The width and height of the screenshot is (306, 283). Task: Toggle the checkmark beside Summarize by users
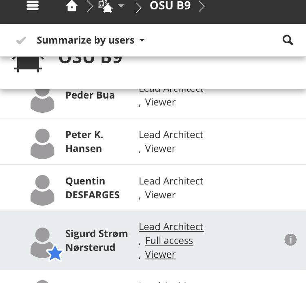coord(21,40)
